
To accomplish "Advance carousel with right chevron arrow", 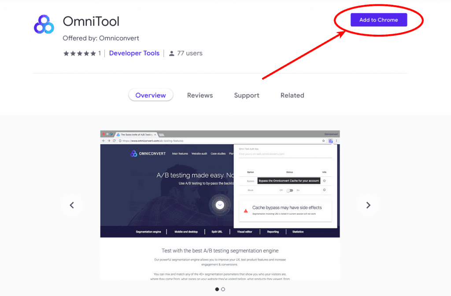I will 368,205.
